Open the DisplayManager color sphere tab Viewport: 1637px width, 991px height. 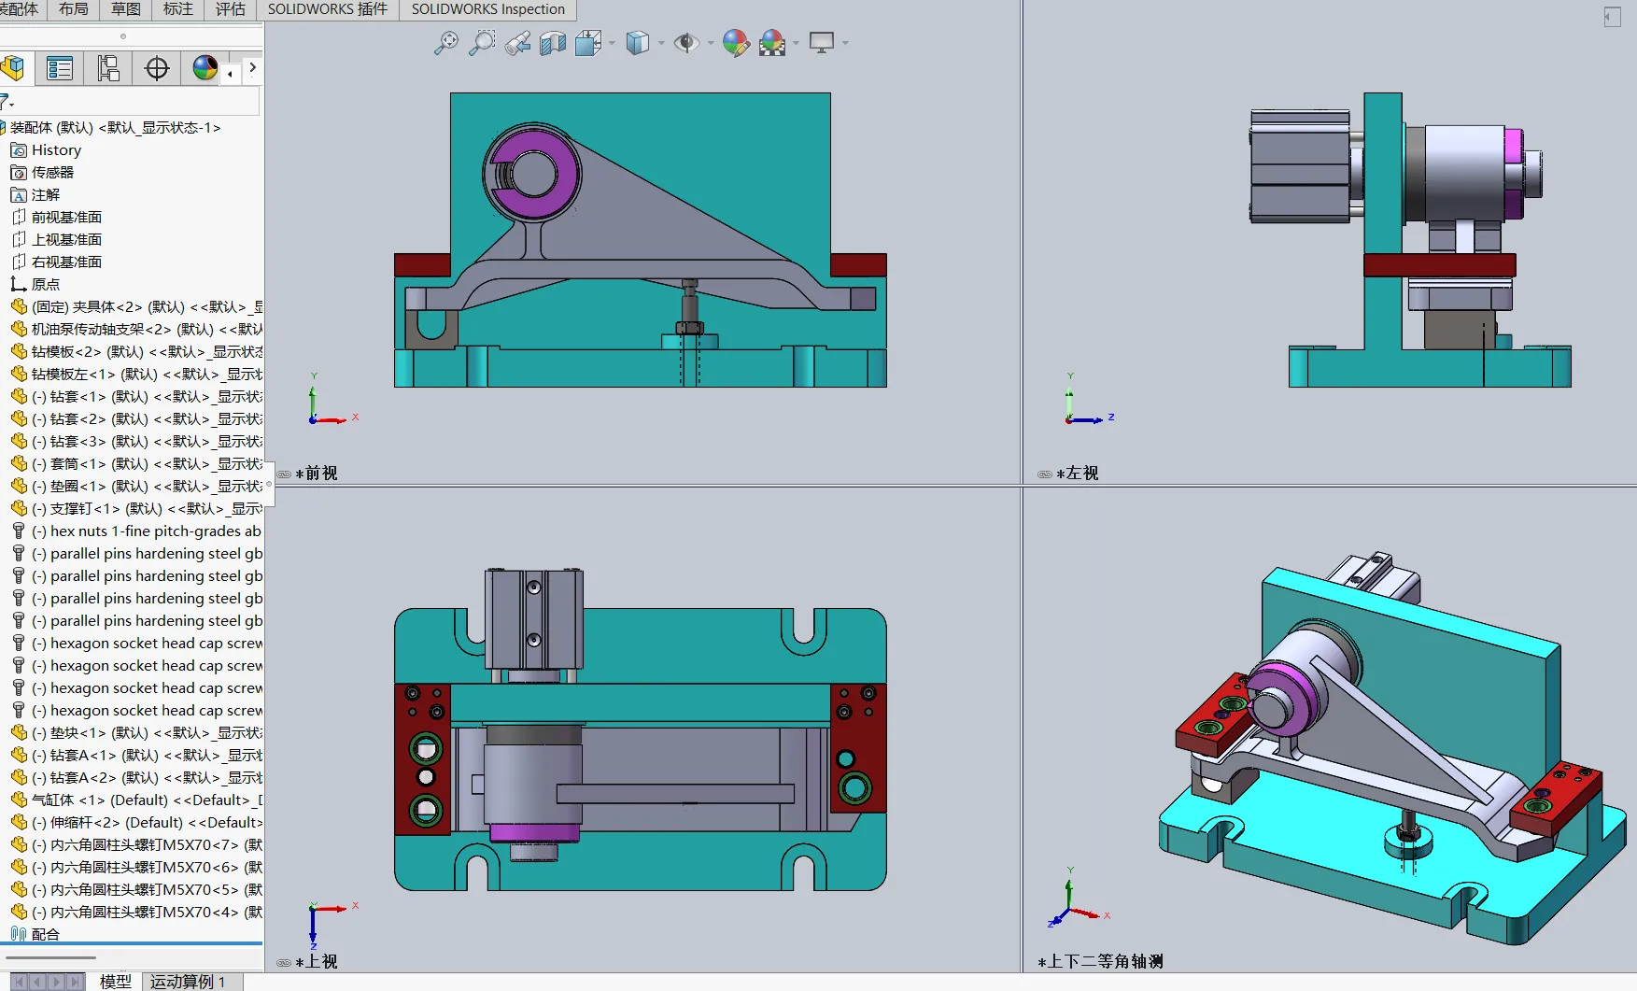(x=205, y=68)
